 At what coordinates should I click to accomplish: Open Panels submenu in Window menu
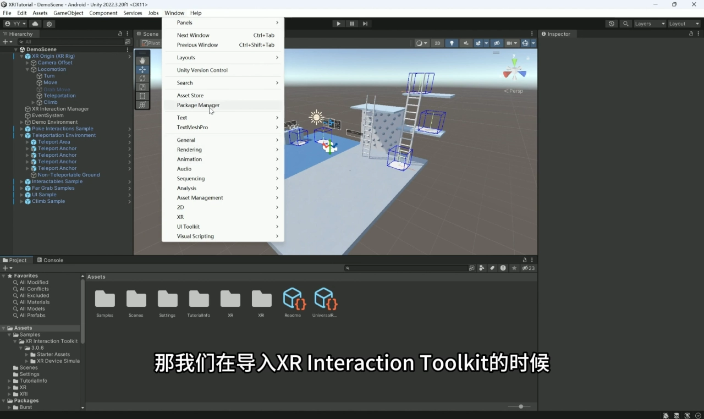223,23
